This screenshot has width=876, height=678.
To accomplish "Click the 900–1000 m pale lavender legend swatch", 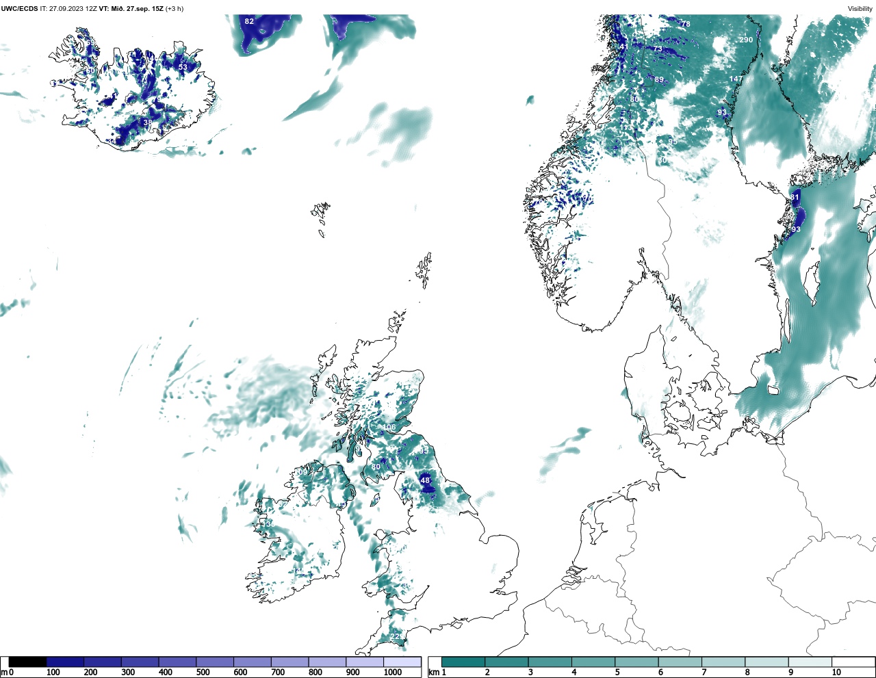I will (365, 662).
